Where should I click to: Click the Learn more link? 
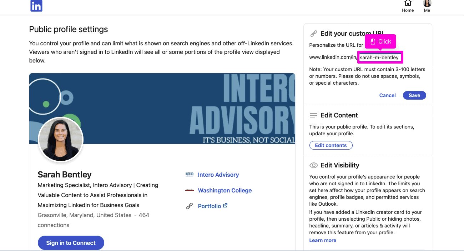pyautogui.click(x=323, y=240)
